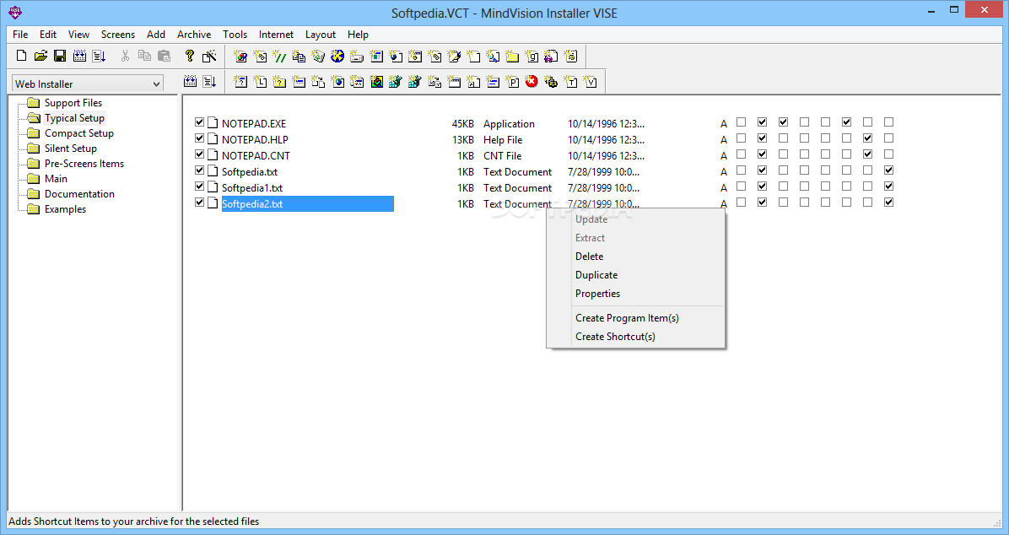Viewport: 1009px width, 535px height.
Task: Select the Main folder in tree
Action: 56,179
